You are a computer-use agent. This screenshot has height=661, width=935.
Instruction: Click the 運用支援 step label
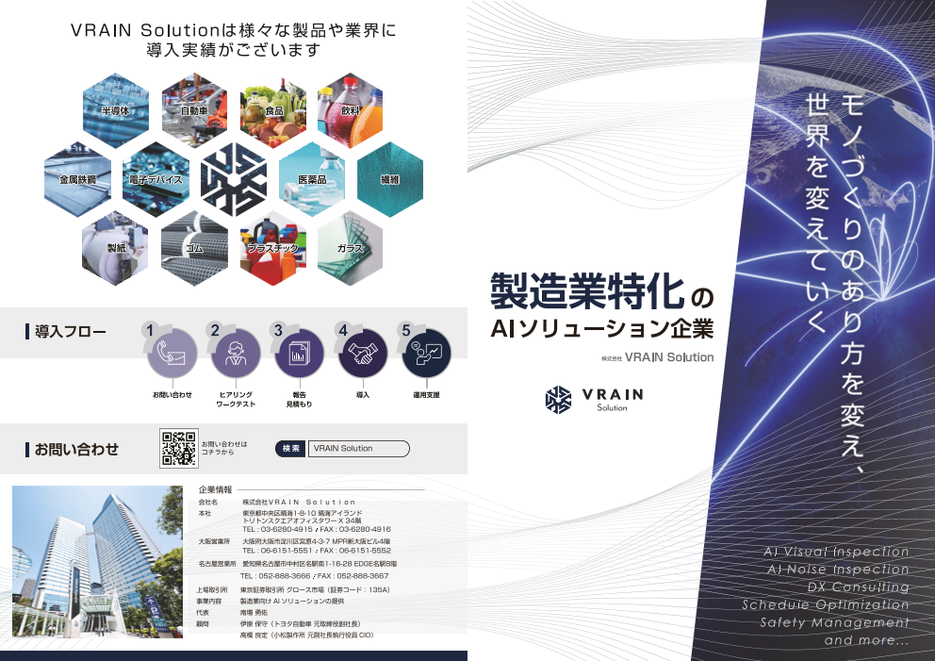[x=426, y=395]
